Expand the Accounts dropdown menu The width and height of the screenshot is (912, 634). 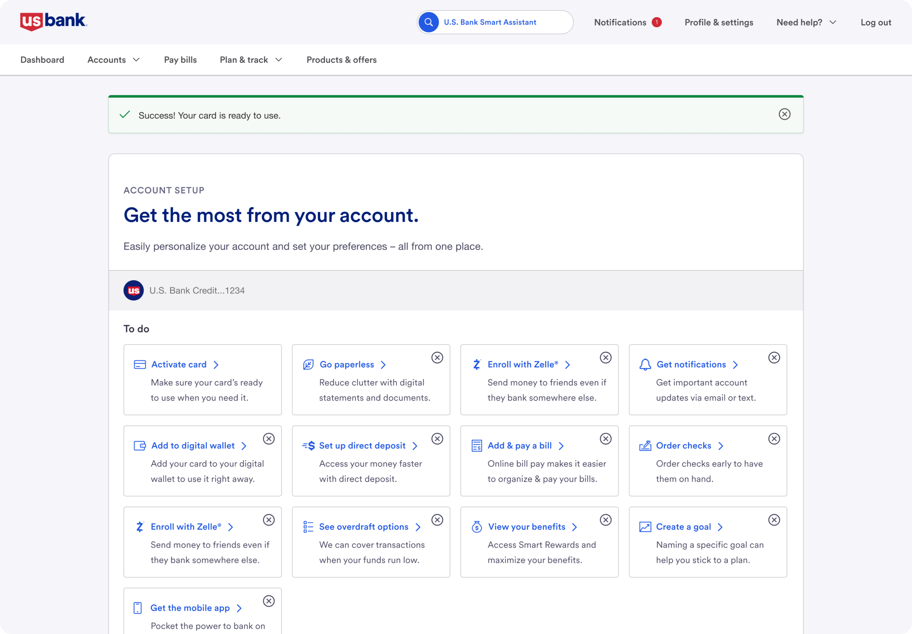[114, 60]
